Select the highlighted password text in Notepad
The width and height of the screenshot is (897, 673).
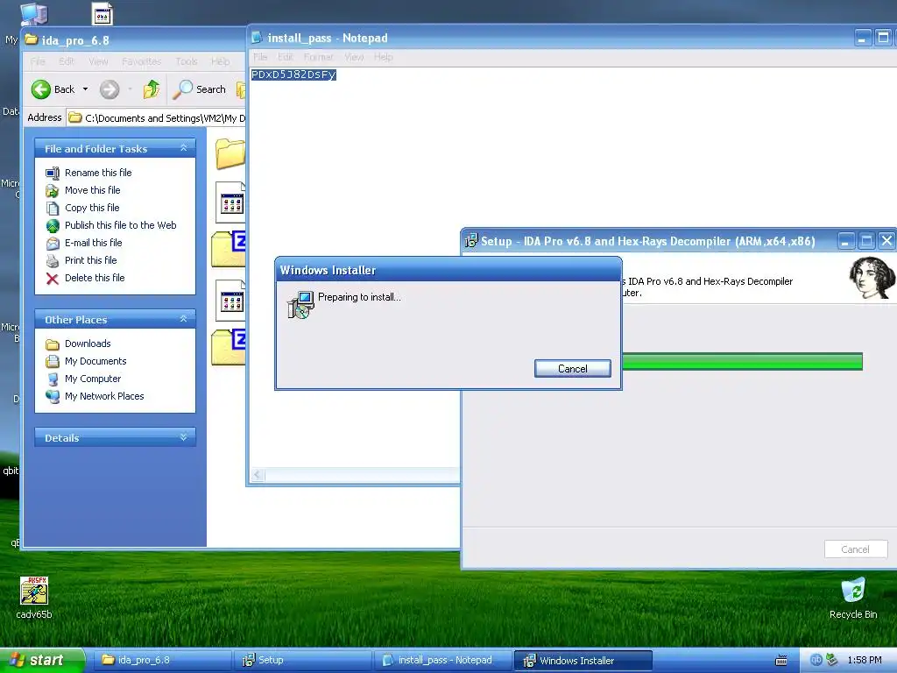click(293, 74)
